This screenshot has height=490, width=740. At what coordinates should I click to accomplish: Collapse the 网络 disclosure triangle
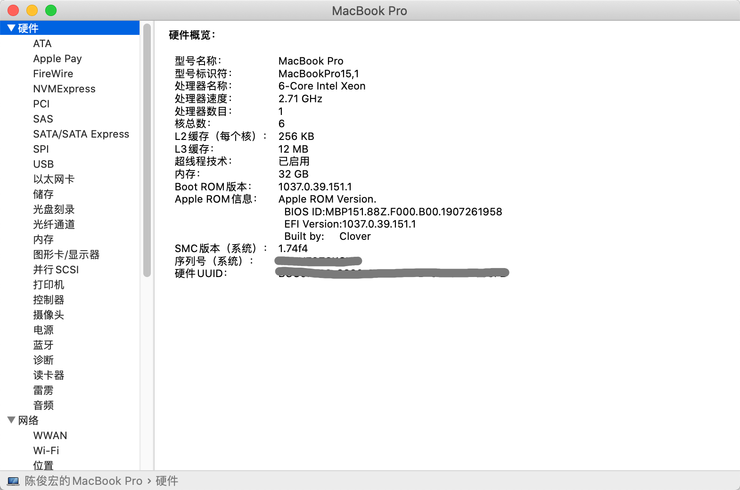point(11,420)
